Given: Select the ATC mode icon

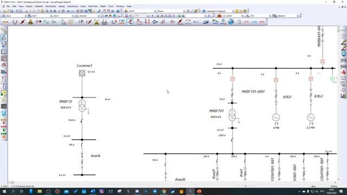Looking at the screenshot, I should [x=247, y=22].
